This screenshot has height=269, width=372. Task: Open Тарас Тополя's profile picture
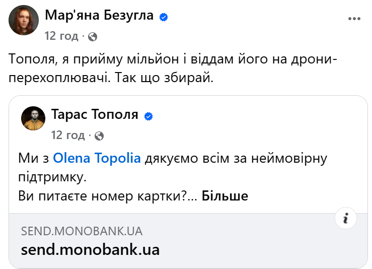click(x=34, y=119)
